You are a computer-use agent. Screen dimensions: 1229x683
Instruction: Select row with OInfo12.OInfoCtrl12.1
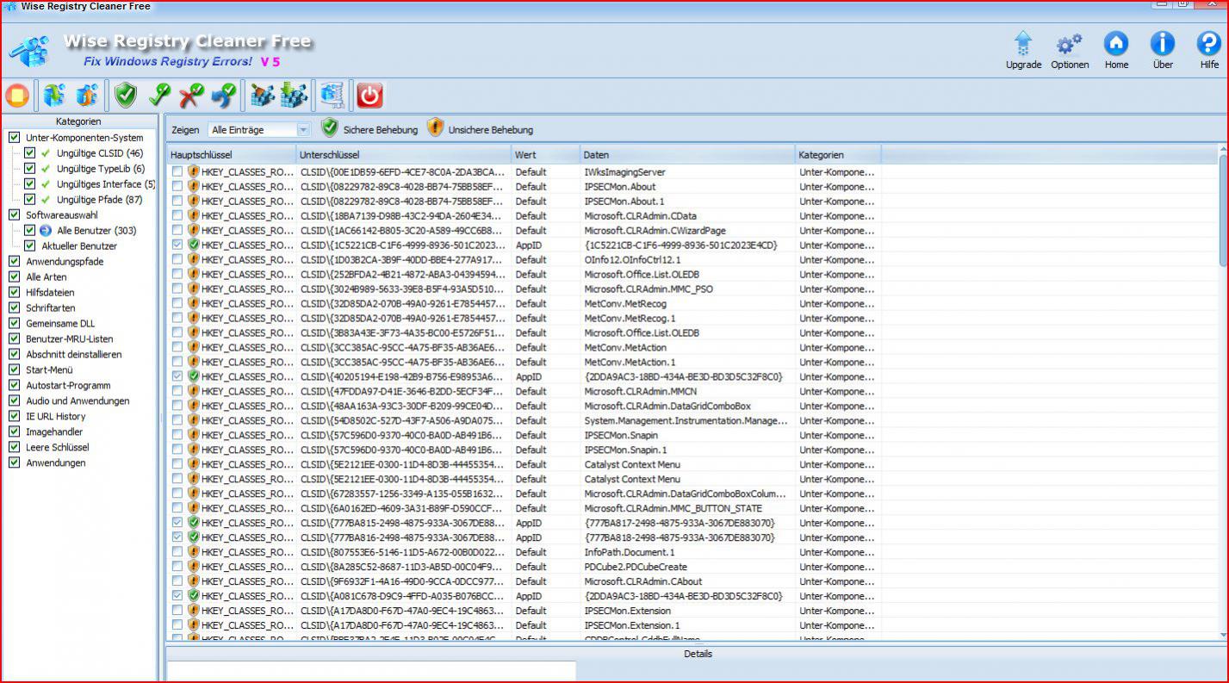click(x=692, y=259)
